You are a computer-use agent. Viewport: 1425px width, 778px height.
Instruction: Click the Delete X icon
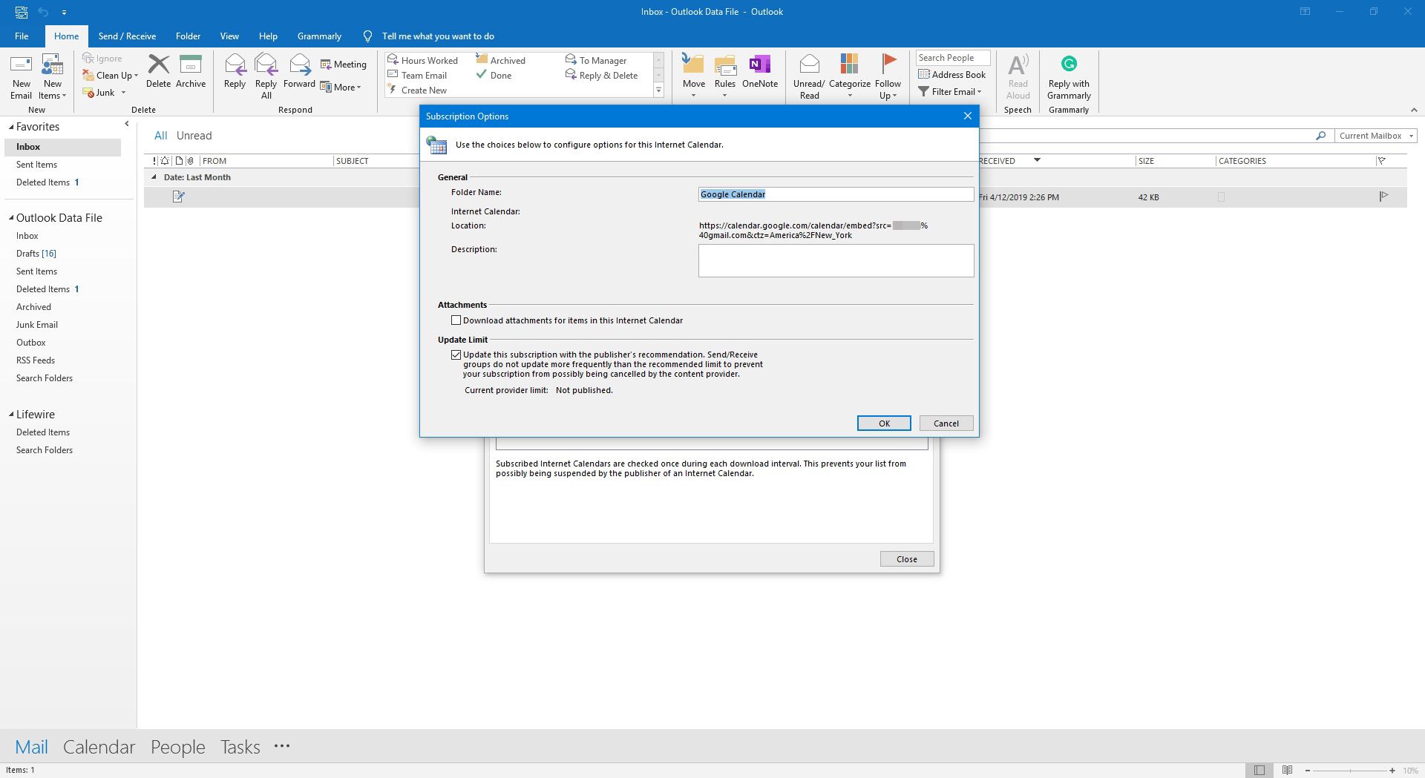pyautogui.click(x=158, y=65)
